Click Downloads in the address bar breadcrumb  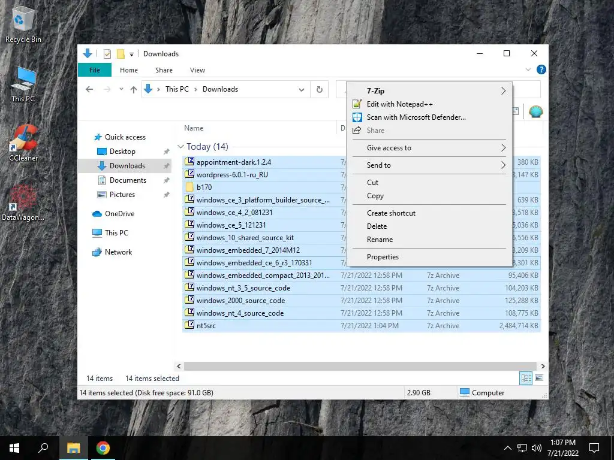point(220,89)
